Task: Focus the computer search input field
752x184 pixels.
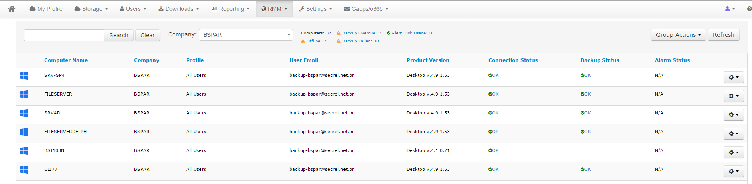Action: click(x=64, y=35)
